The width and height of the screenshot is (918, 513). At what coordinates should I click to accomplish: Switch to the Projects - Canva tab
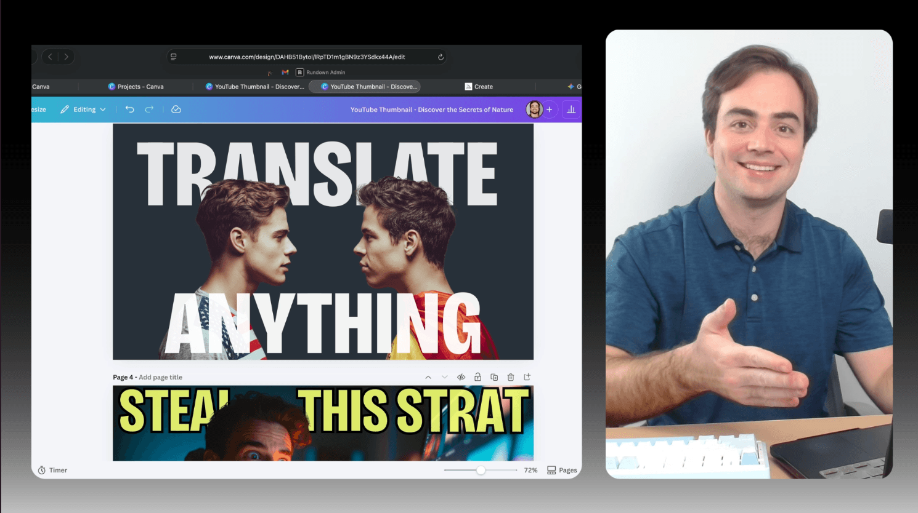(x=137, y=86)
